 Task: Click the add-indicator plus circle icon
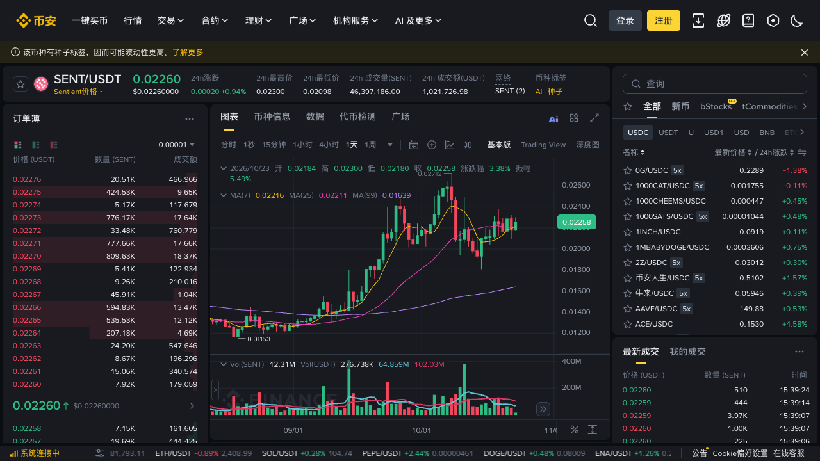432,145
